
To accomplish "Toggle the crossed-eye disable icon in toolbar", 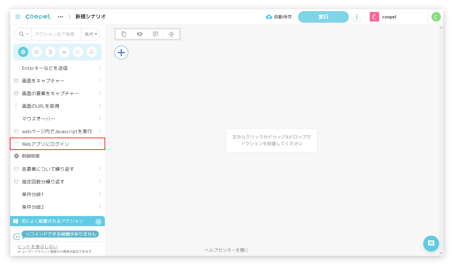I will pos(140,34).
